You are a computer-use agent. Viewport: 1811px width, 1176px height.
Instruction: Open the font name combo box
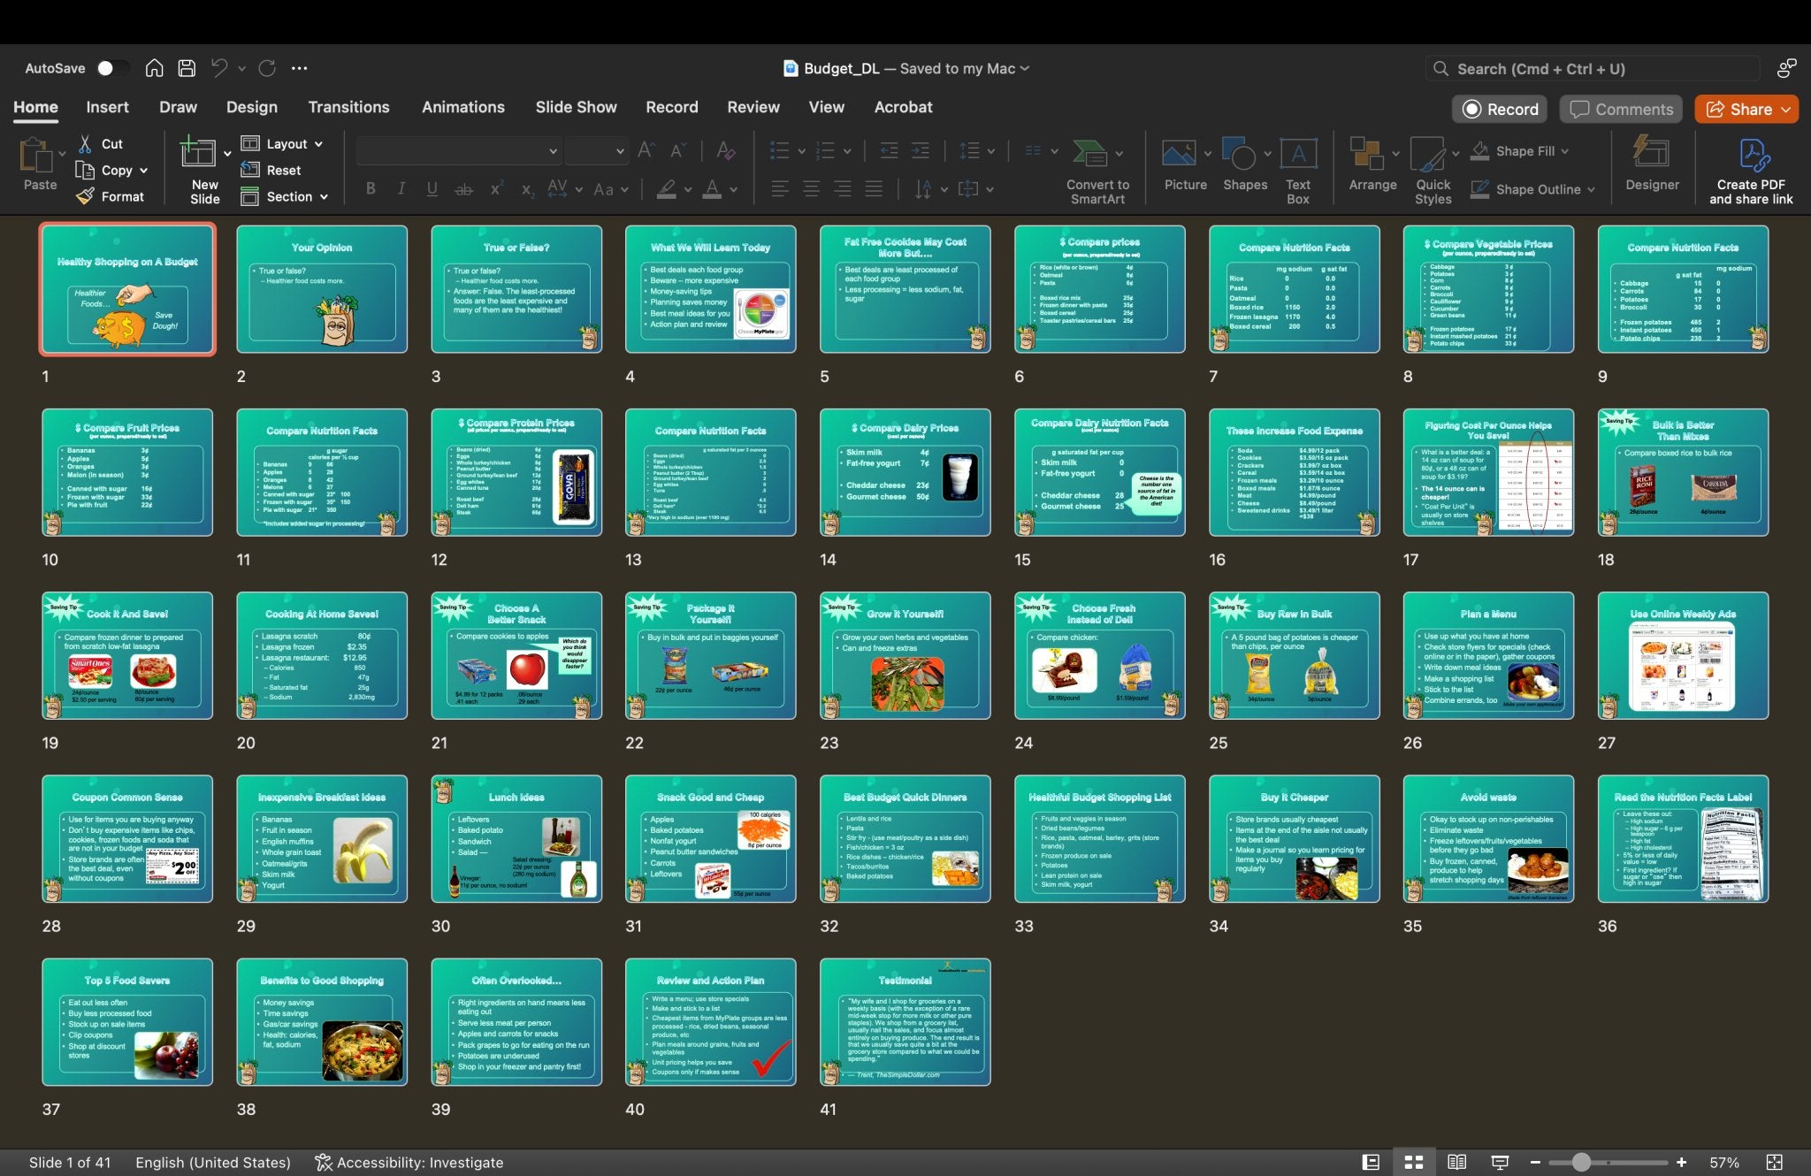pos(458,151)
